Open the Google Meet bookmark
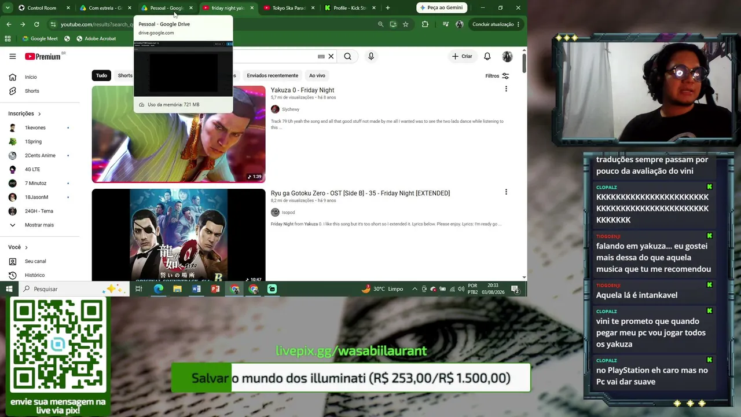The image size is (741, 417). click(x=40, y=39)
